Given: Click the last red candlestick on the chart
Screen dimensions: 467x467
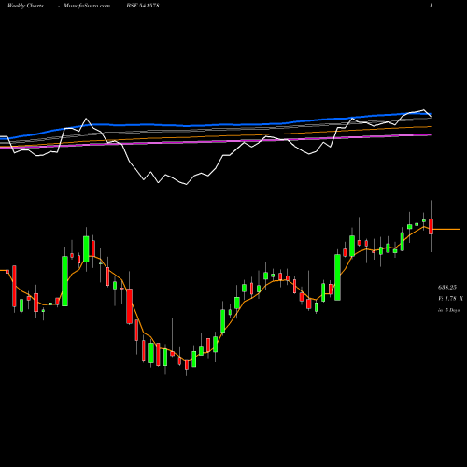Looking at the screenshot, I should click(432, 226).
